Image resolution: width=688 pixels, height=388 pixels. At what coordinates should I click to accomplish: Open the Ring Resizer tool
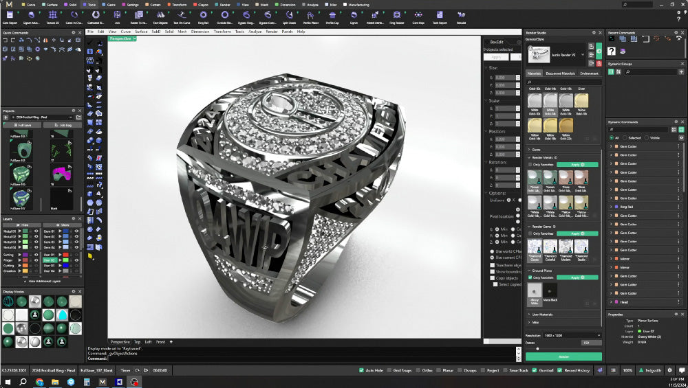397,18
